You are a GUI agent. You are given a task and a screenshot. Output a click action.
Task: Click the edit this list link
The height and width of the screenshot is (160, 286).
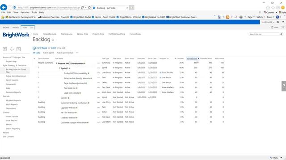coord(53,48)
